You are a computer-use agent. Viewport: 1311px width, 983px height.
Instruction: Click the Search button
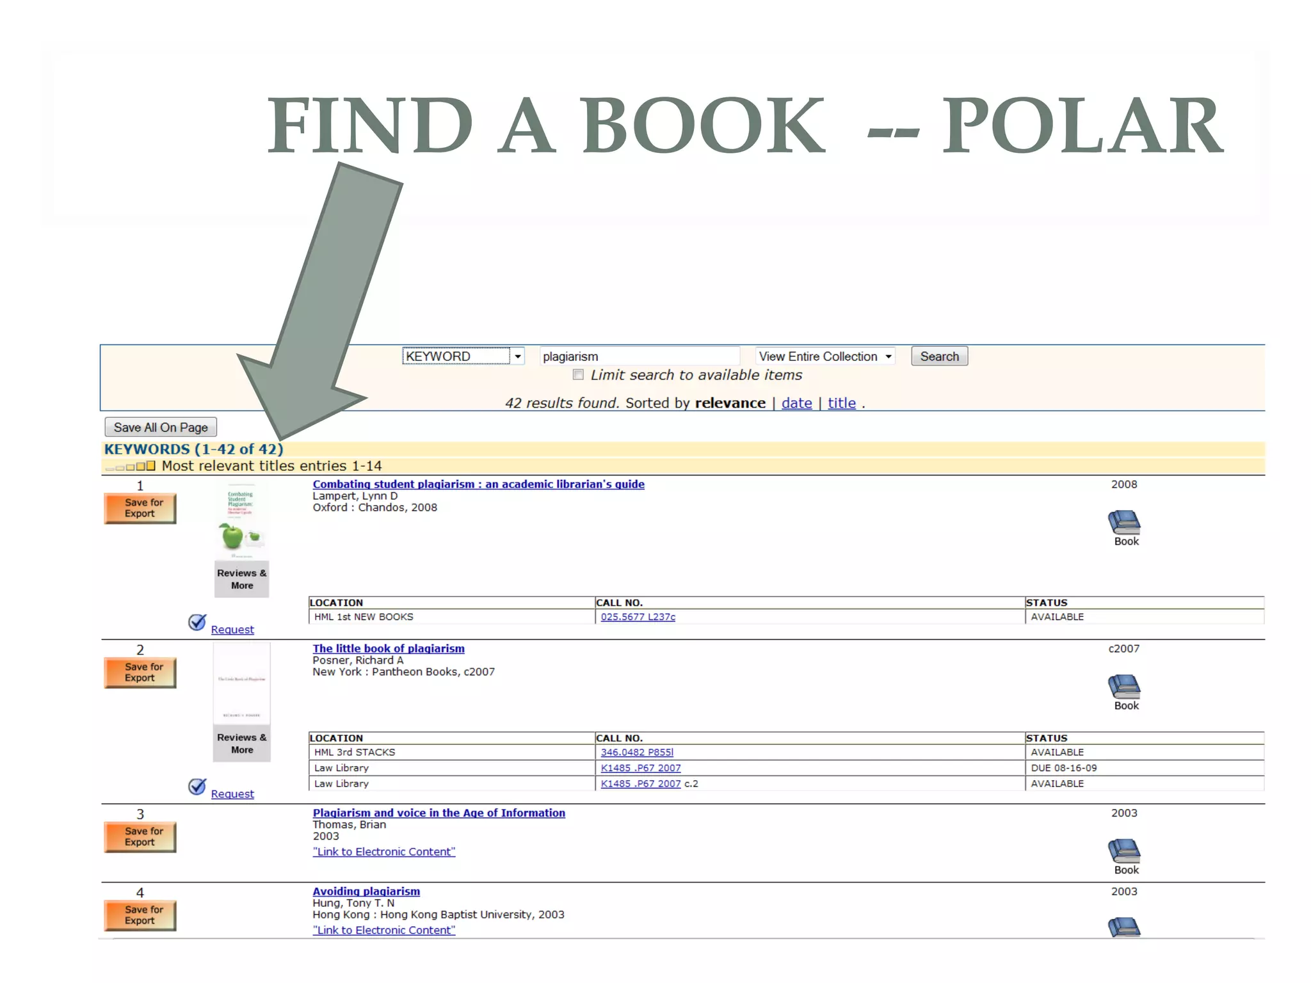coord(939,356)
